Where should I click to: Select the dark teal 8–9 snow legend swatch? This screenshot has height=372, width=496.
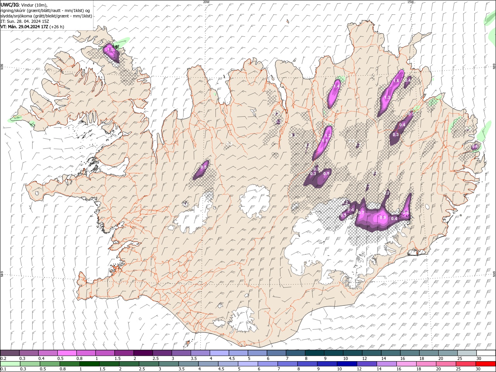coord(315,353)
